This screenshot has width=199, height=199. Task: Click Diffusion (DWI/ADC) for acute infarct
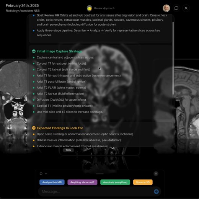(x=61, y=100)
